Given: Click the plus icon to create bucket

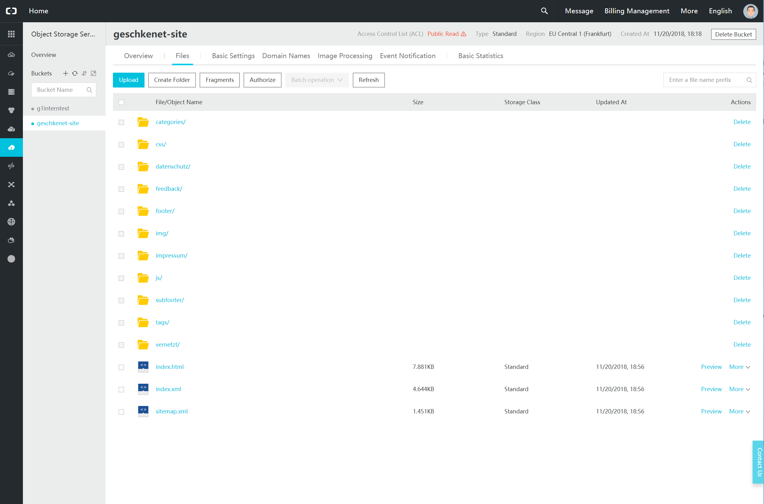Looking at the screenshot, I should click(x=65, y=73).
